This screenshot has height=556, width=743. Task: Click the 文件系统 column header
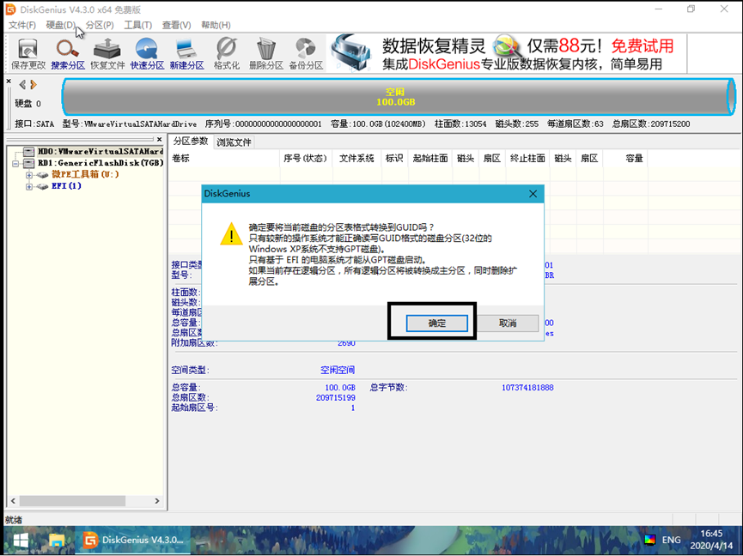coord(356,158)
